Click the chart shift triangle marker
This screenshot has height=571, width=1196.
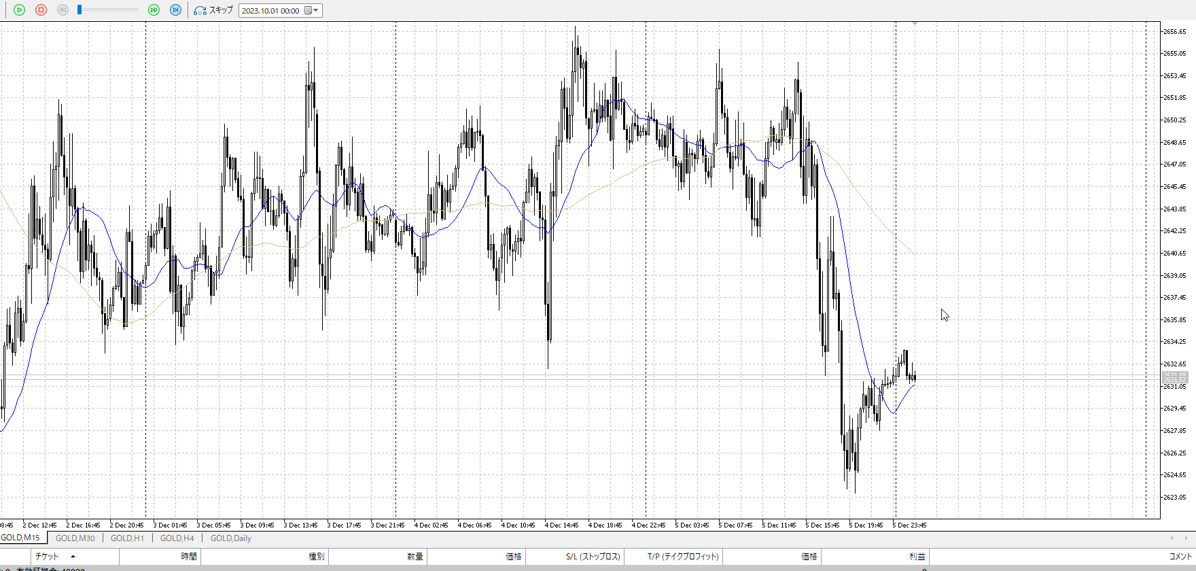915,24
